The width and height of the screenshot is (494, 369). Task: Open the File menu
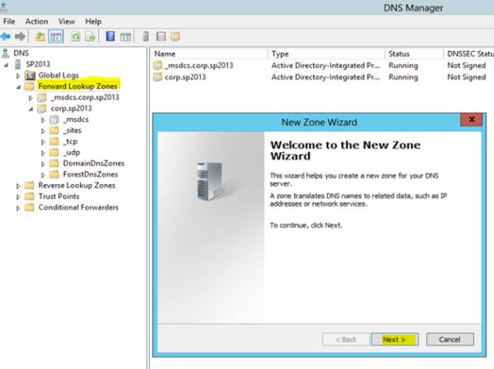[x=9, y=21]
